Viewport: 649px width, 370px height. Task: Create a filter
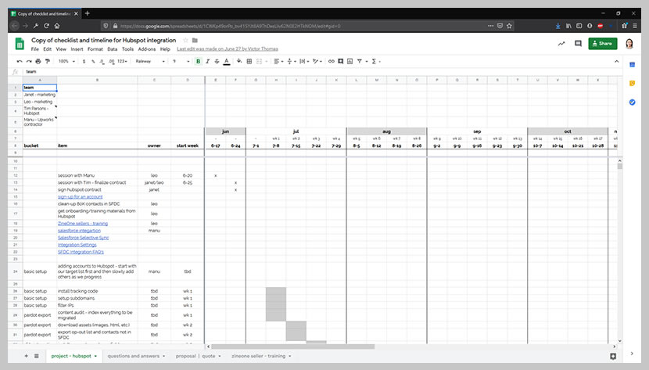click(360, 61)
